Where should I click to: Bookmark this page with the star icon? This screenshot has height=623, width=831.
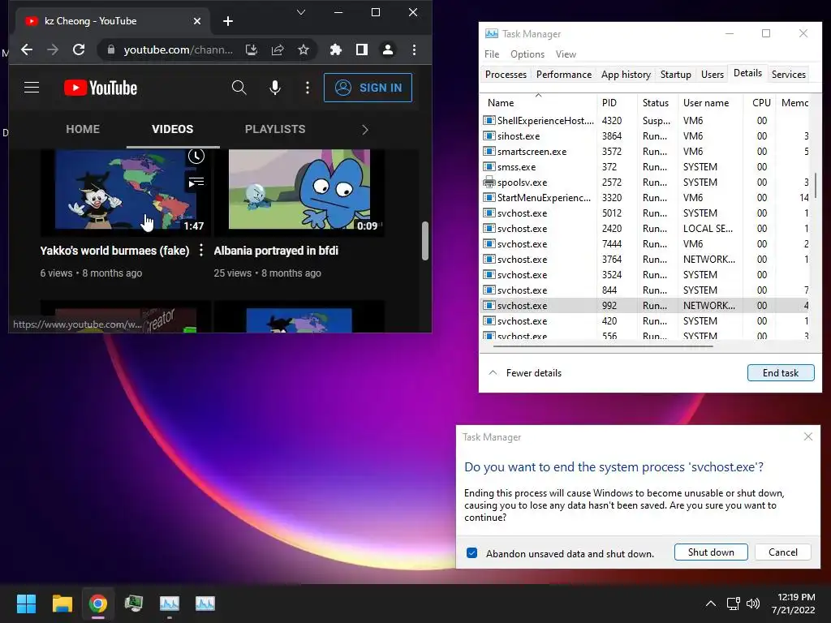pyautogui.click(x=304, y=49)
